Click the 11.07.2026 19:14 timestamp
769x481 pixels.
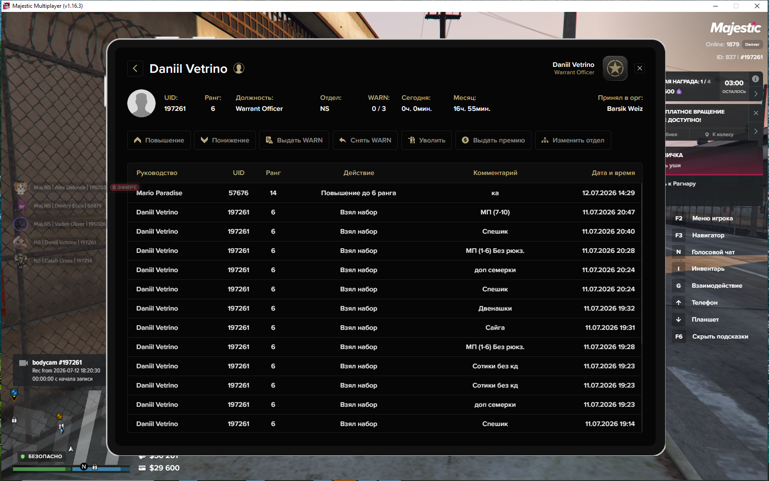610,424
